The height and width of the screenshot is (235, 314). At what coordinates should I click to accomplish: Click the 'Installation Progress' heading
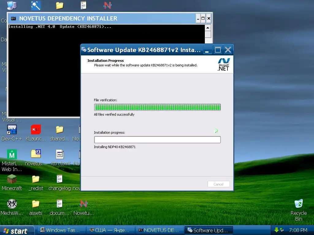pyautogui.click(x=105, y=61)
